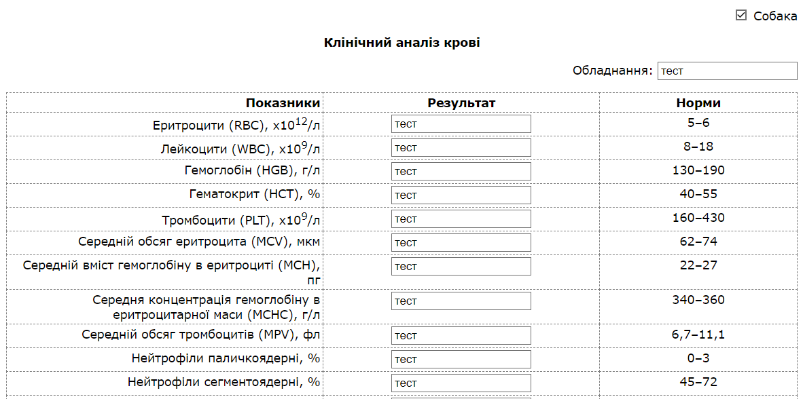Select the Гемоглобін (HGB) result input
Viewport: 803px width, 399px height.
(461, 172)
